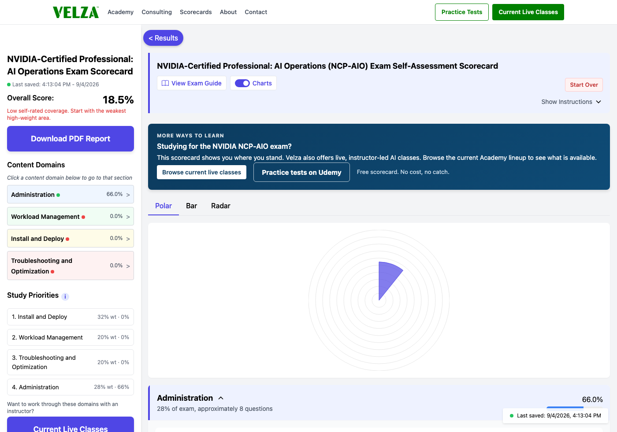
Task: Click the red dot beside Troubleshooting and Optimization
Action: click(x=52, y=272)
